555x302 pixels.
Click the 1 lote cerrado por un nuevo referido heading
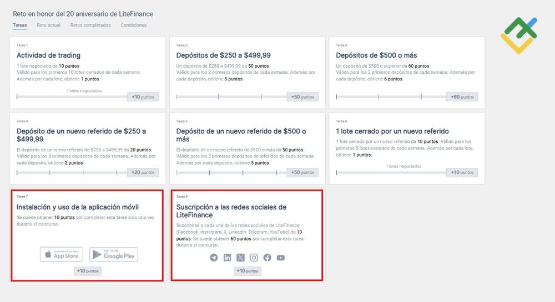[x=392, y=131]
